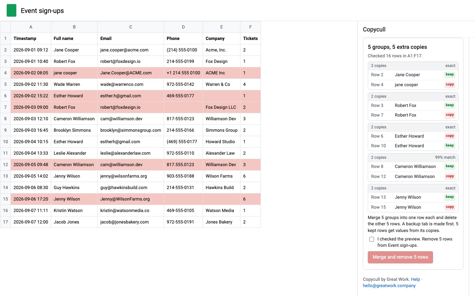
Task: Click the 'copy' badge for Row 7
Action: pyautogui.click(x=450, y=115)
